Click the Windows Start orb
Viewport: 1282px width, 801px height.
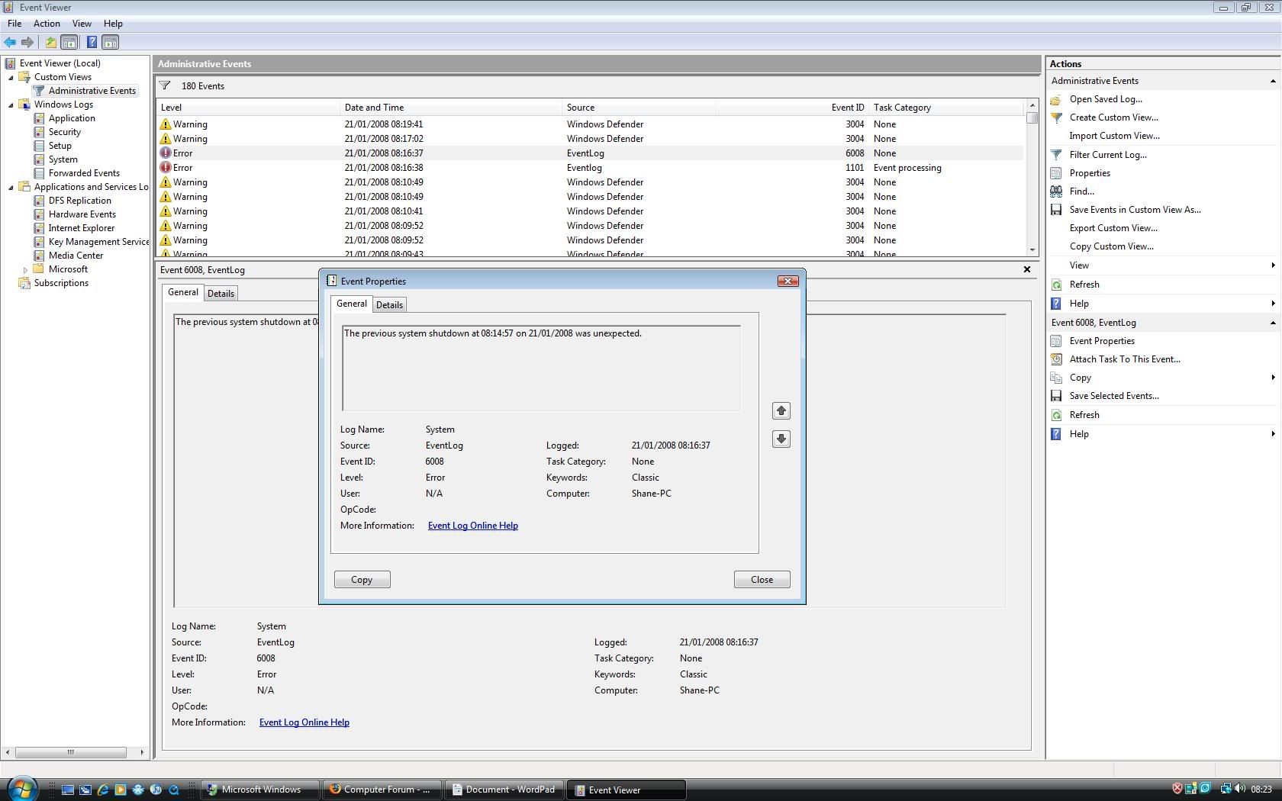point(22,789)
